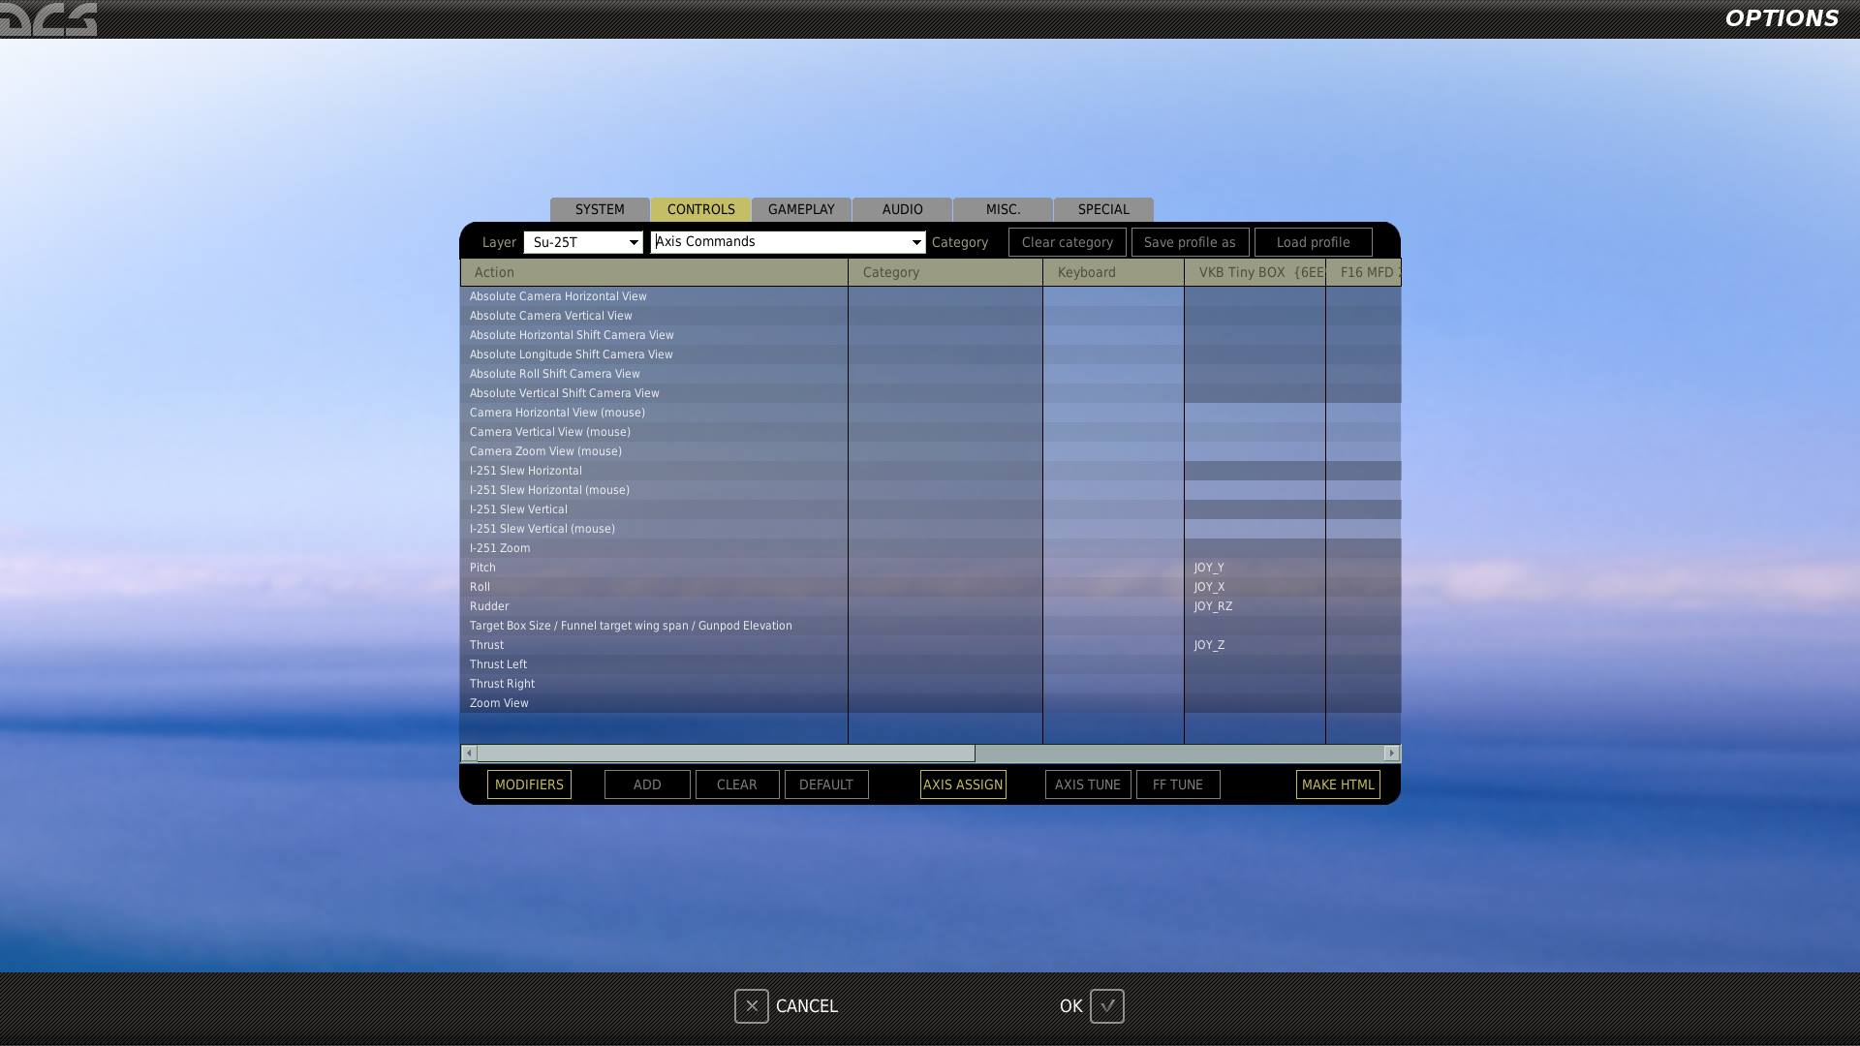Click the Save profile as button

(x=1190, y=242)
